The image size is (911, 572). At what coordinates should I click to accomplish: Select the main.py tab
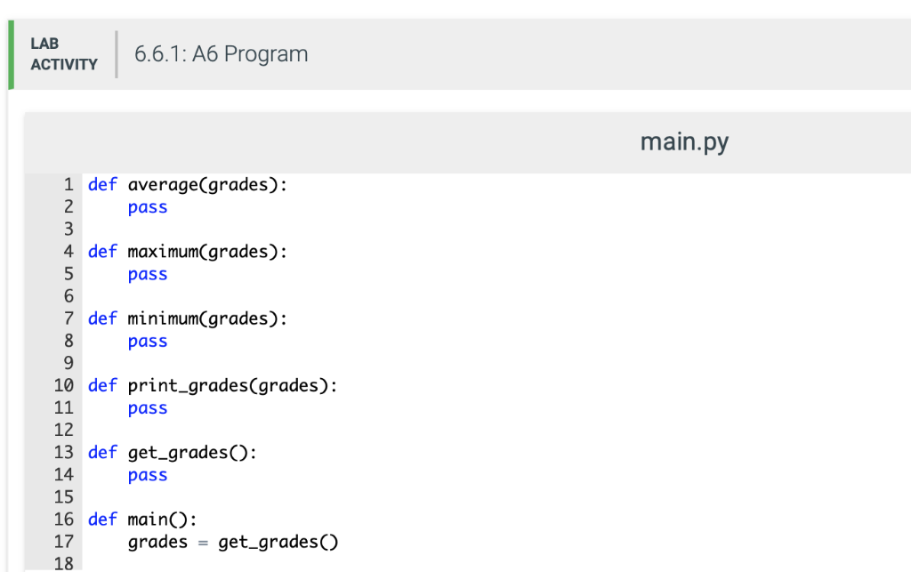[683, 141]
